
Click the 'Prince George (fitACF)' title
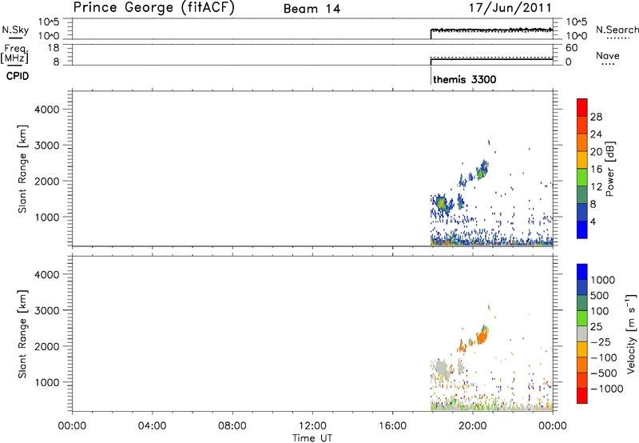pos(153,8)
